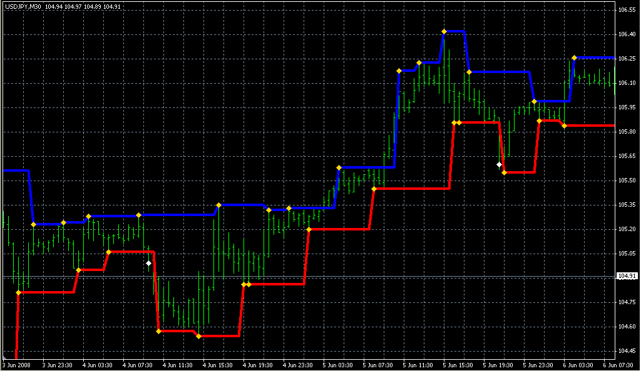Click the yellow diamond at the blue line's highest peak
The width and height of the screenshot is (641, 371).
(444, 31)
